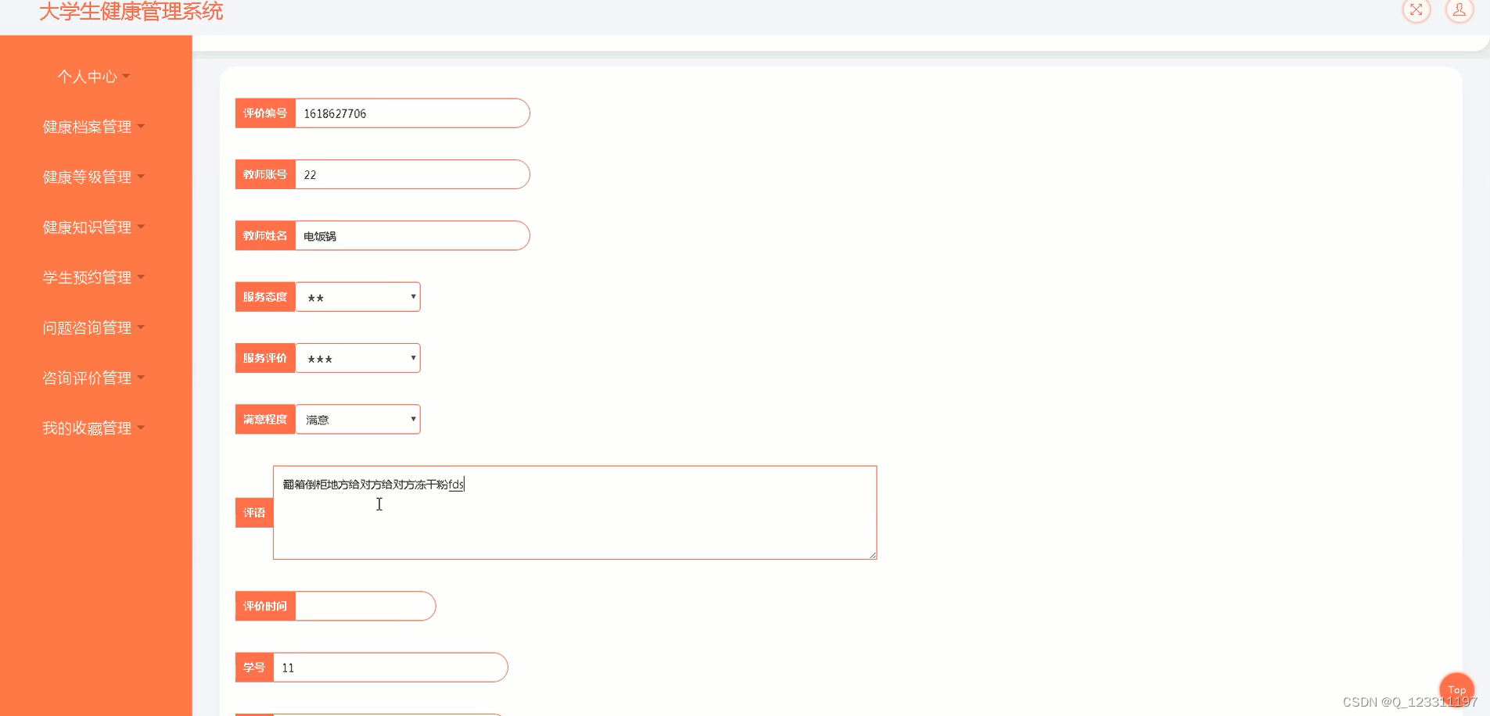Click the 评价编号 label
Screen dimensions: 1490x716
pos(265,113)
